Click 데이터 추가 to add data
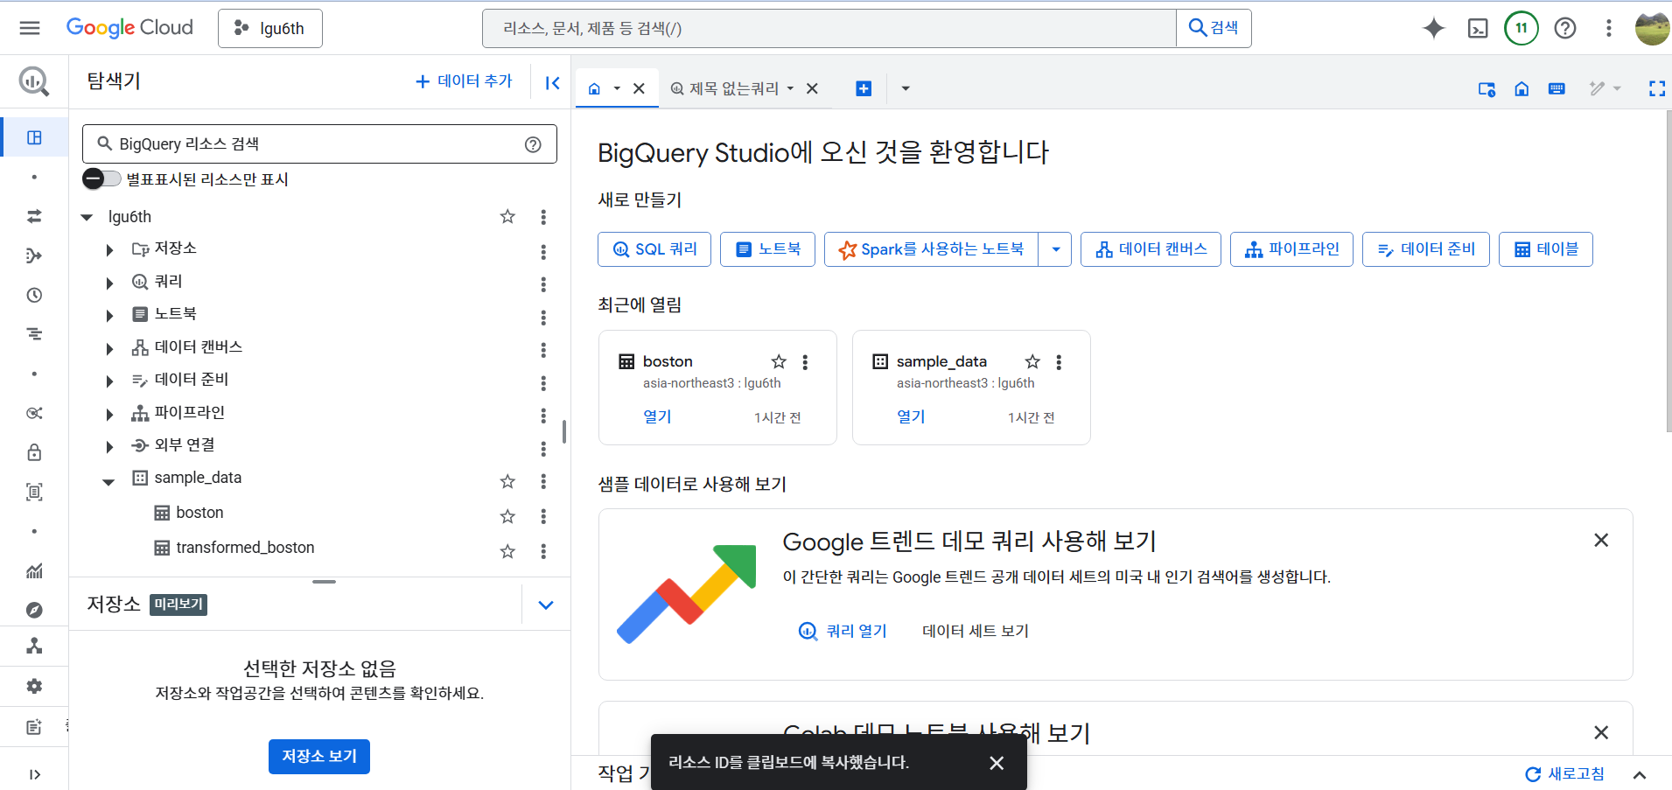 [x=464, y=81]
